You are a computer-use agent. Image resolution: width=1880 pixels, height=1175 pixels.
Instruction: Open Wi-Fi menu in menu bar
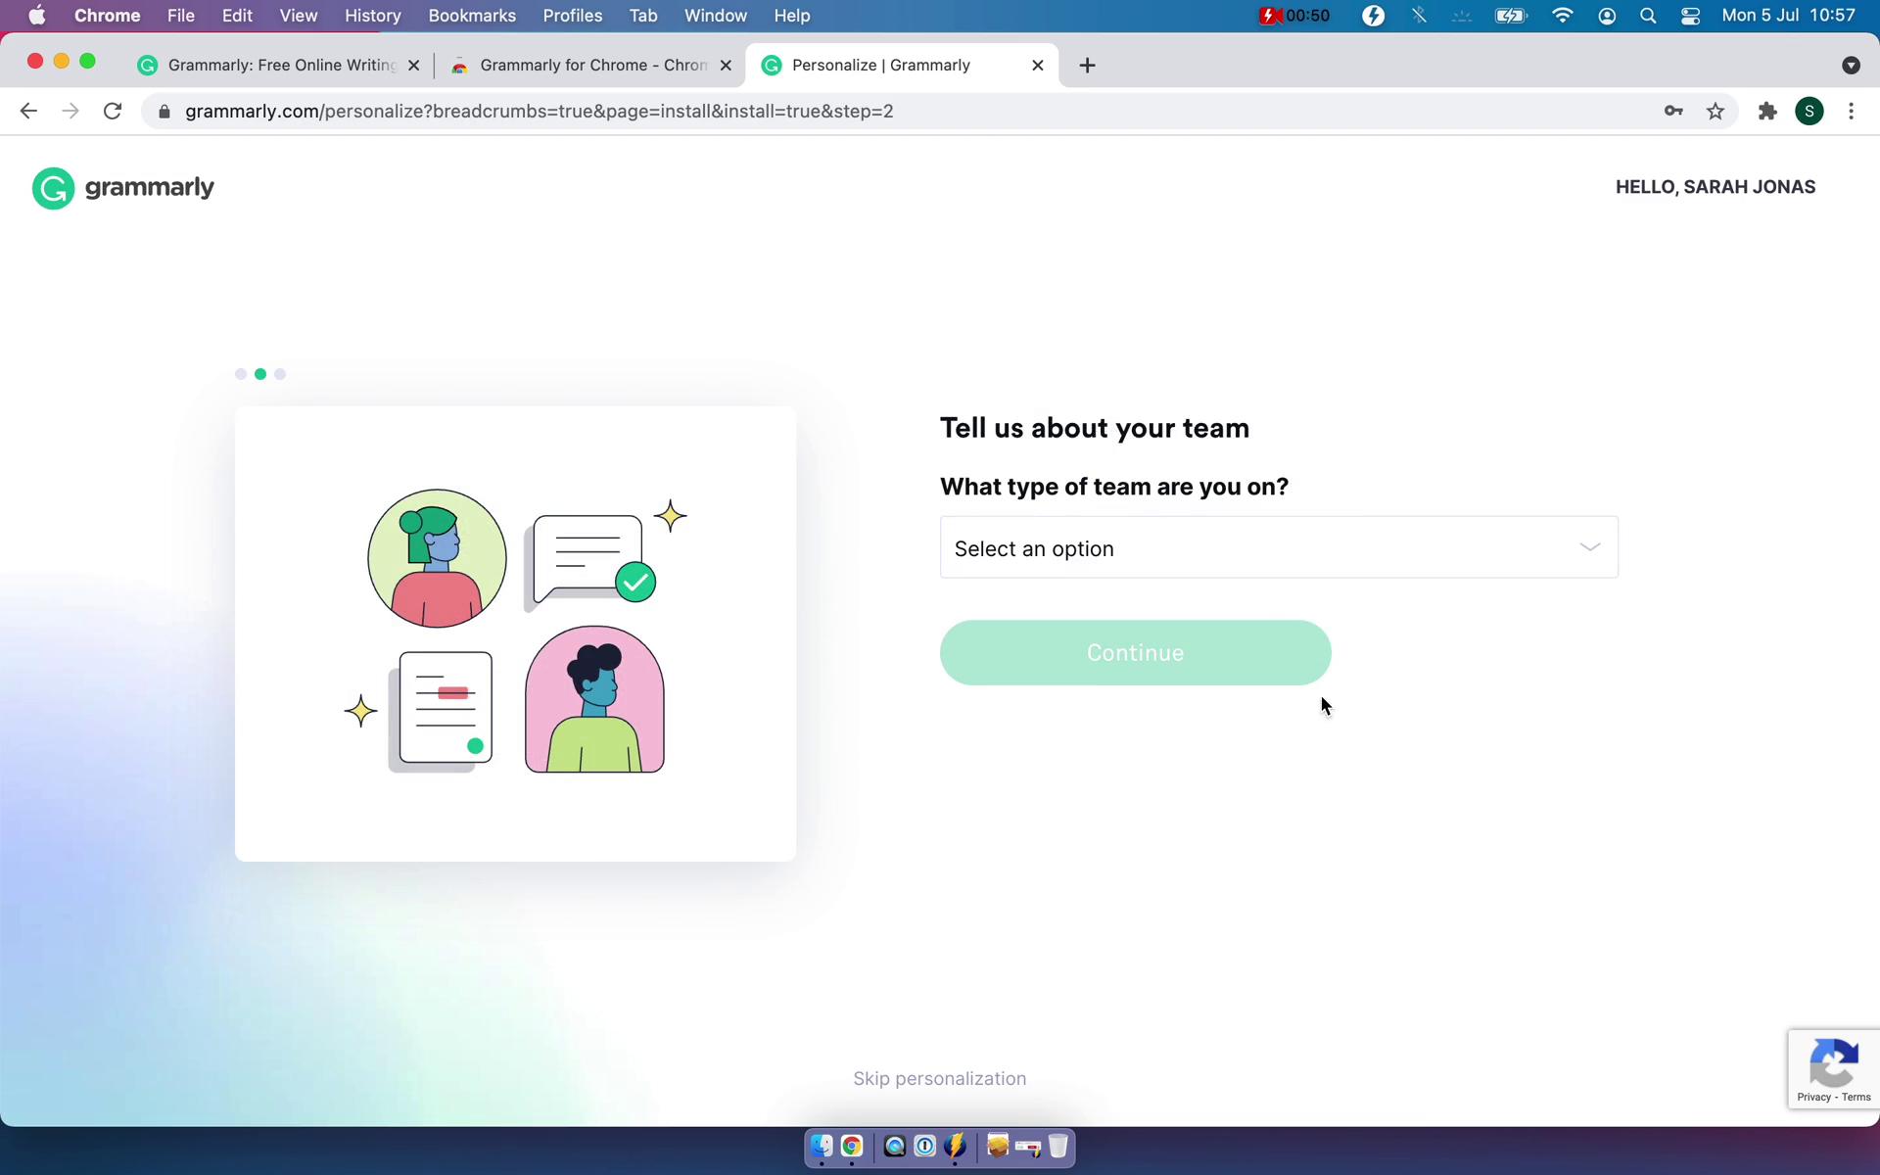point(1563,16)
